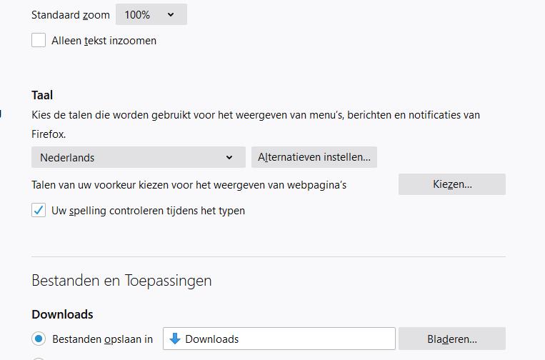Select the Bestanden opslaan in radio button
The height and width of the screenshot is (360, 545).
coord(39,339)
